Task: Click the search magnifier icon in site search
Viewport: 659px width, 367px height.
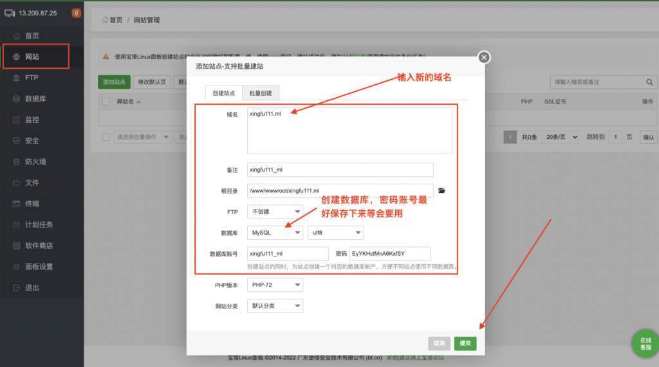Action: 649,82
